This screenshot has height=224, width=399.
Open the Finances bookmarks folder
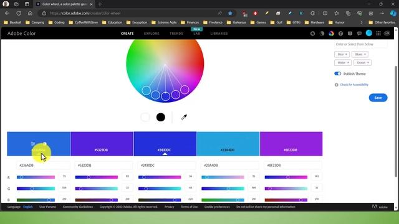click(x=190, y=22)
